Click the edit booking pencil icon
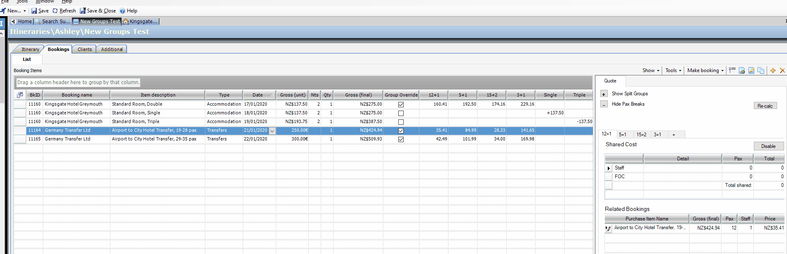The image size is (787, 254). (751, 70)
